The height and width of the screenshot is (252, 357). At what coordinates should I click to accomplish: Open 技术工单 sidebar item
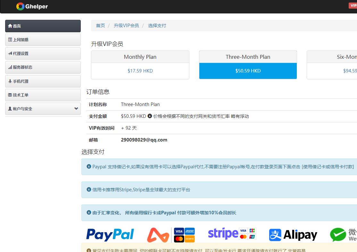(x=43, y=95)
